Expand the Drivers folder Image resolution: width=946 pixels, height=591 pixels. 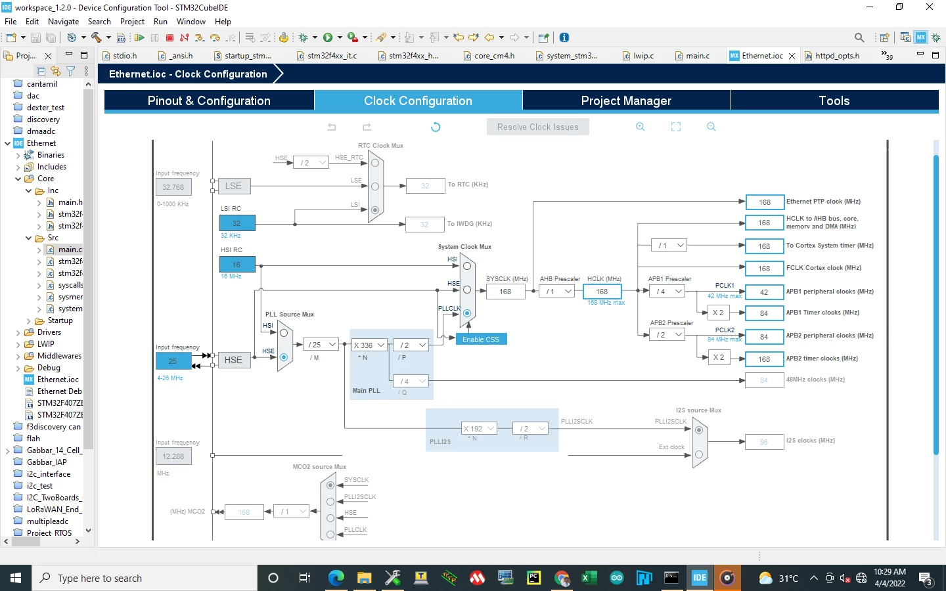pyautogui.click(x=18, y=332)
